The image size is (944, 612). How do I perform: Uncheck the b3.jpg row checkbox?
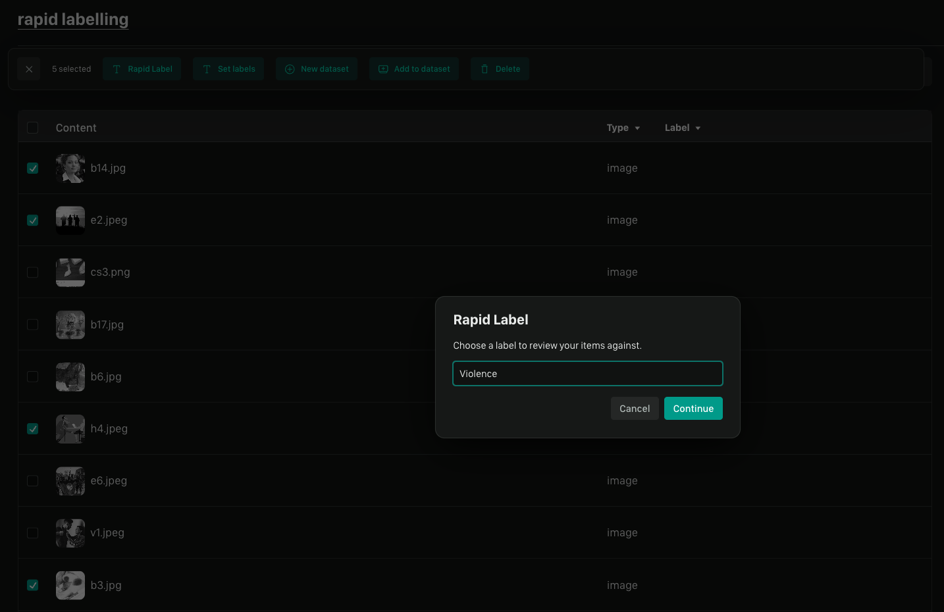tap(33, 585)
